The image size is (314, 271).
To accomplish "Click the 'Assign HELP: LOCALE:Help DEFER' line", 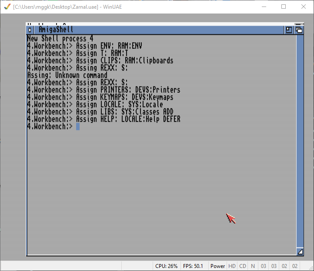I will tap(104, 119).
